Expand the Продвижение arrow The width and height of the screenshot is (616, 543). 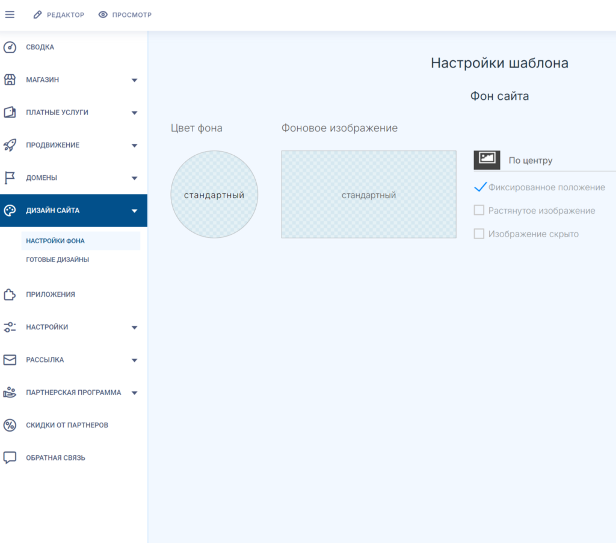(x=134, y=146)
